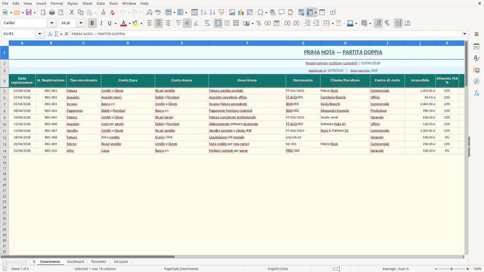Image resolution: width=484 pixels, height=272 pixels.
Task: Open font color dropdown arrow
Action: tap(129, 23)
